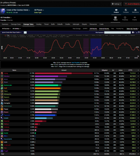Click Prelezt's class icon
Screen dimensions: 140x156
(x=2, y=109)
